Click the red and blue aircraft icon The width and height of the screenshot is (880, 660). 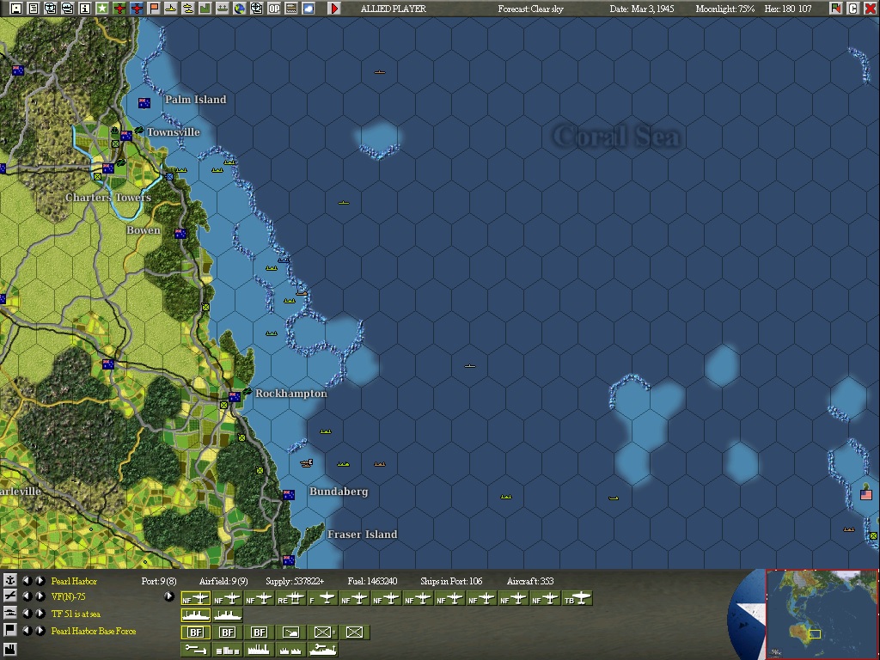[x=137, y=9]
